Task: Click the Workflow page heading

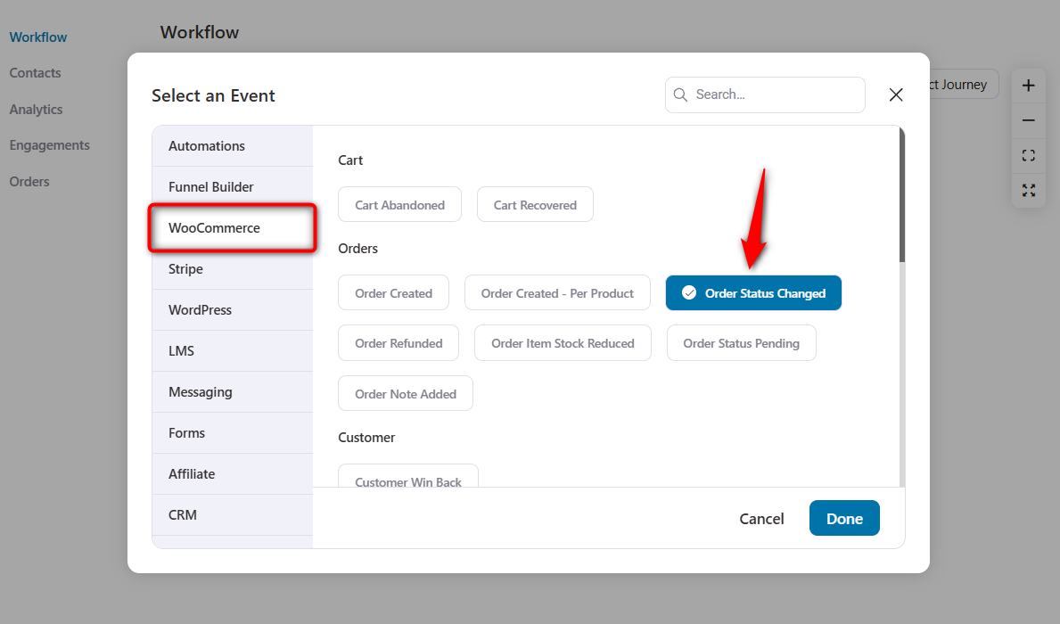Action: 200,32
